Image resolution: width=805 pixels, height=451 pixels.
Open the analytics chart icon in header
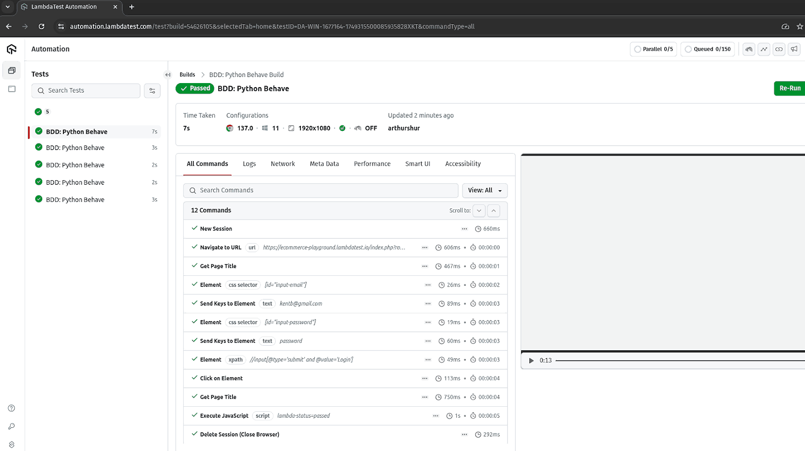pos(764,49)
